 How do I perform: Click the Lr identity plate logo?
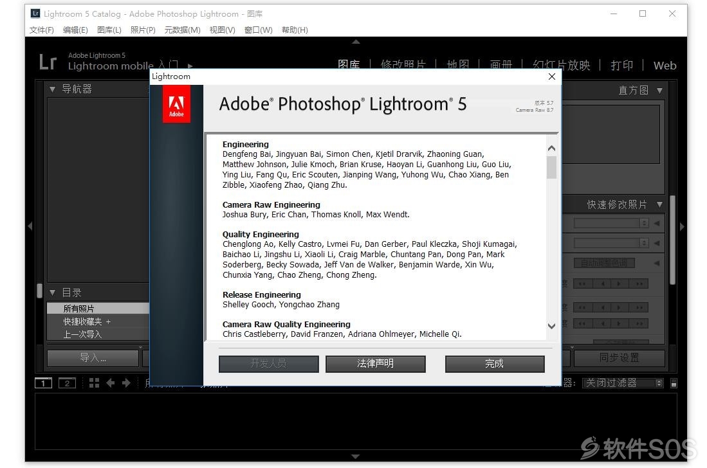coord(48,62)
